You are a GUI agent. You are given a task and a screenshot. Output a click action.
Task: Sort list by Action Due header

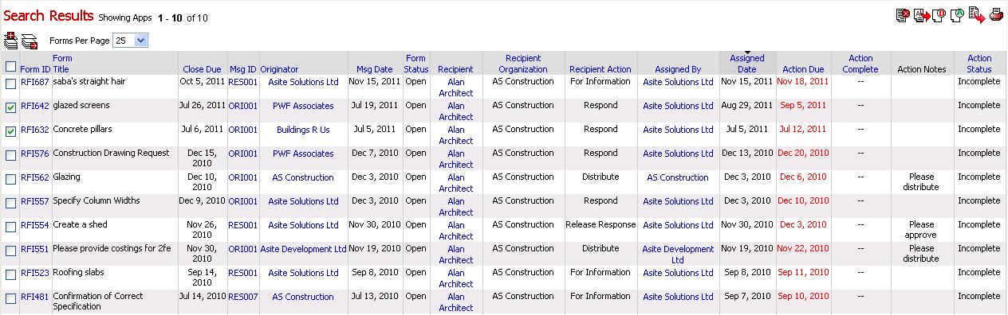(x=803, y=69)
